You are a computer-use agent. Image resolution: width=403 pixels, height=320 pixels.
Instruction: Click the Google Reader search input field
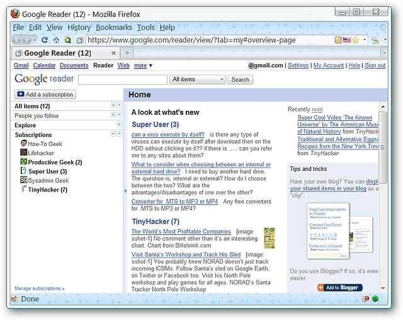pos(123,79)
